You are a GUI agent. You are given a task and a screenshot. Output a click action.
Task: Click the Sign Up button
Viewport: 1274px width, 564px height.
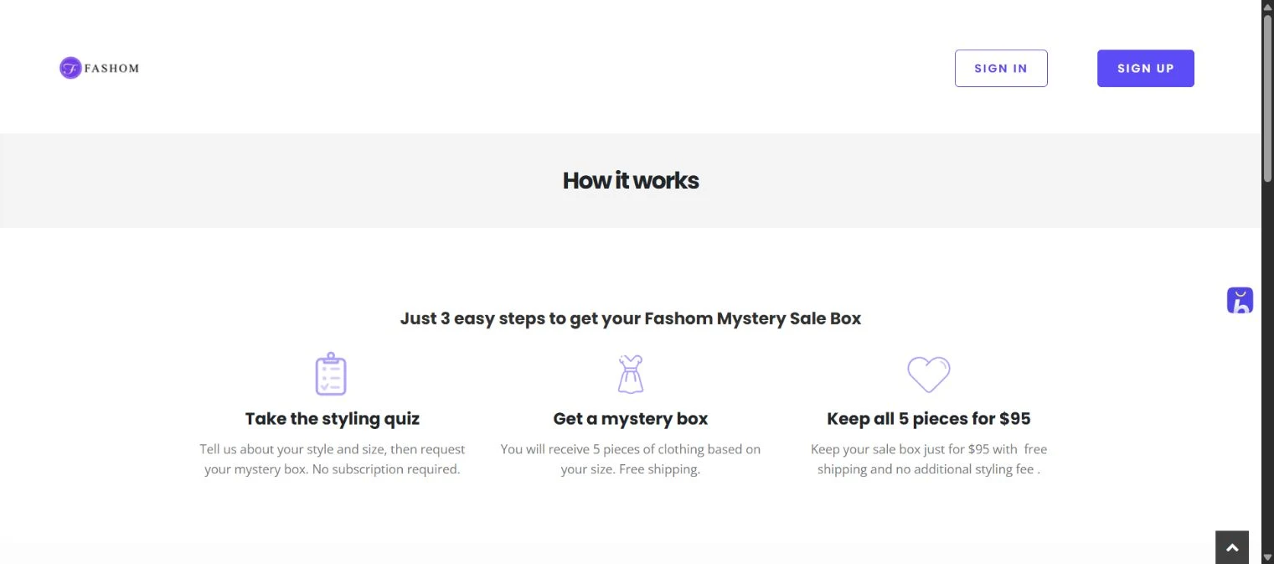[x=1145, y=69]
